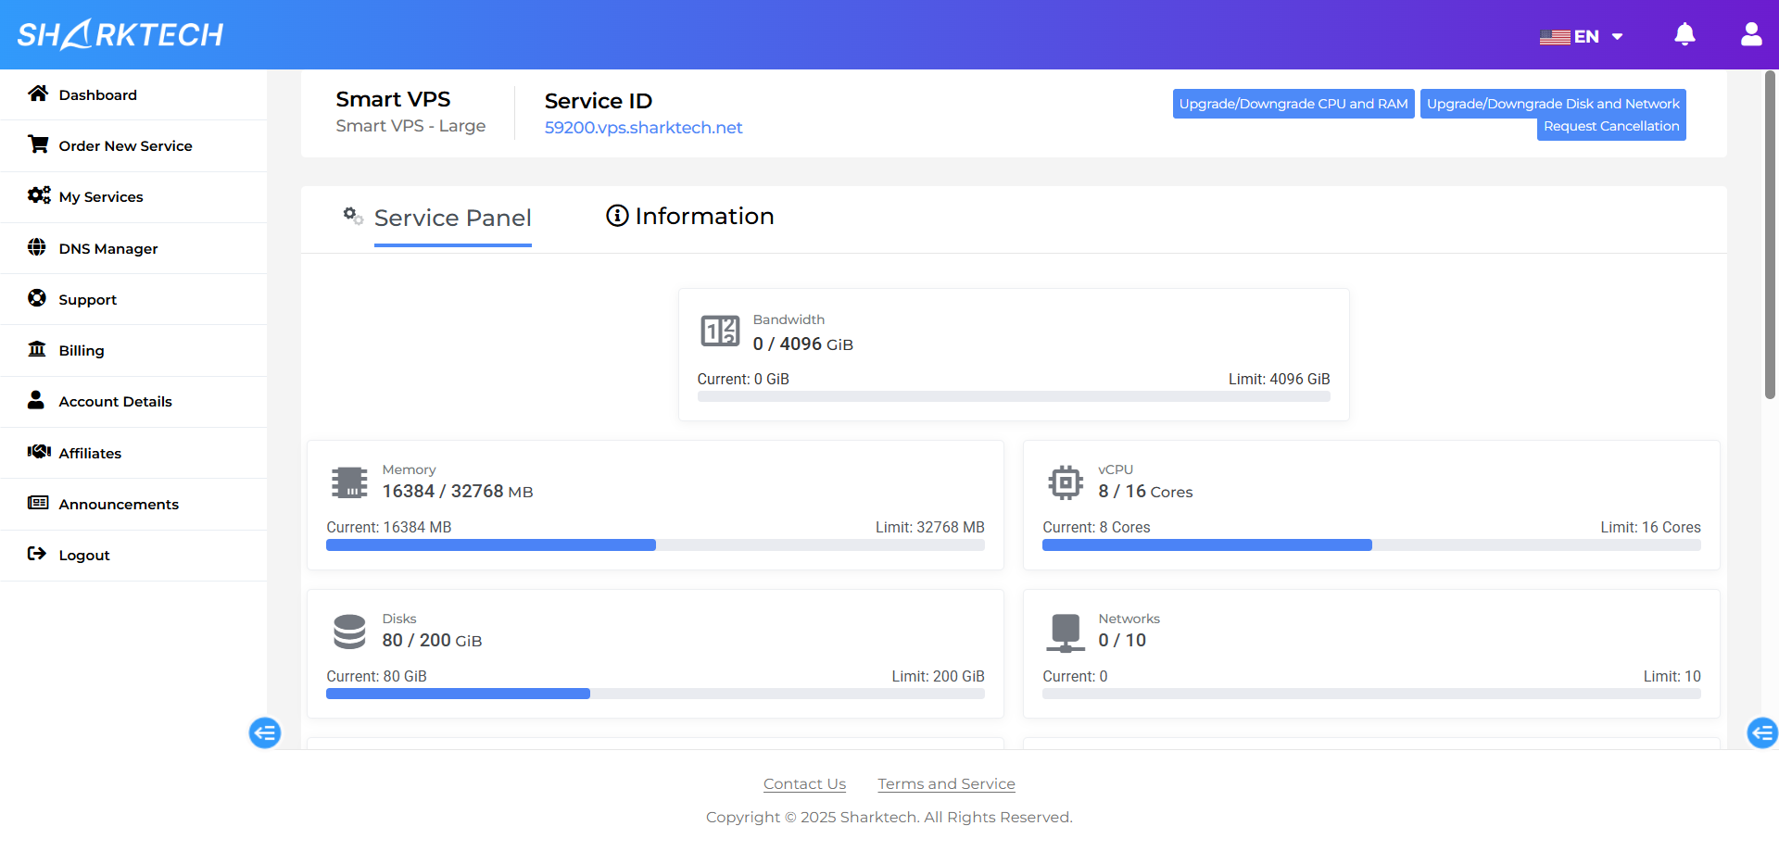This screenshot has height=851, width=1779.
Task: Click Request Cancellation button
Action: (x=1611, y=127)
